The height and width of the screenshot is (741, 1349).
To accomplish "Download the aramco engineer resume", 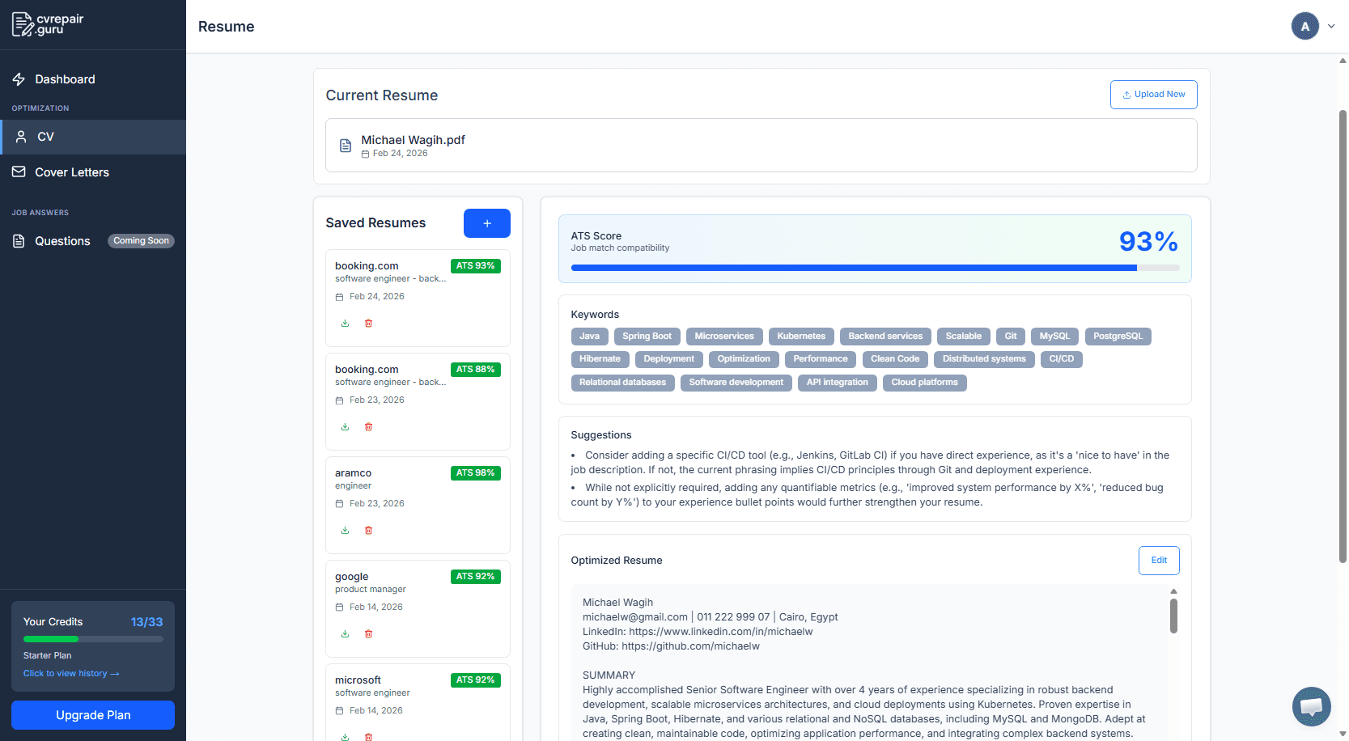I will pyautogui.click(x=344, y=530).
